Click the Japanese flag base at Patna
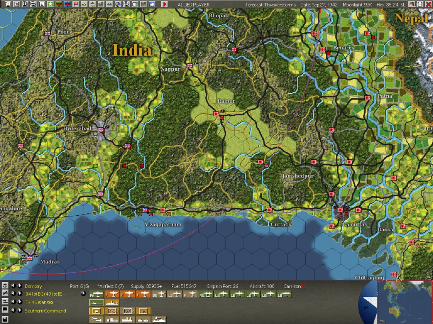Viewport: 433px width, 324px height. [x=367, y=97]
